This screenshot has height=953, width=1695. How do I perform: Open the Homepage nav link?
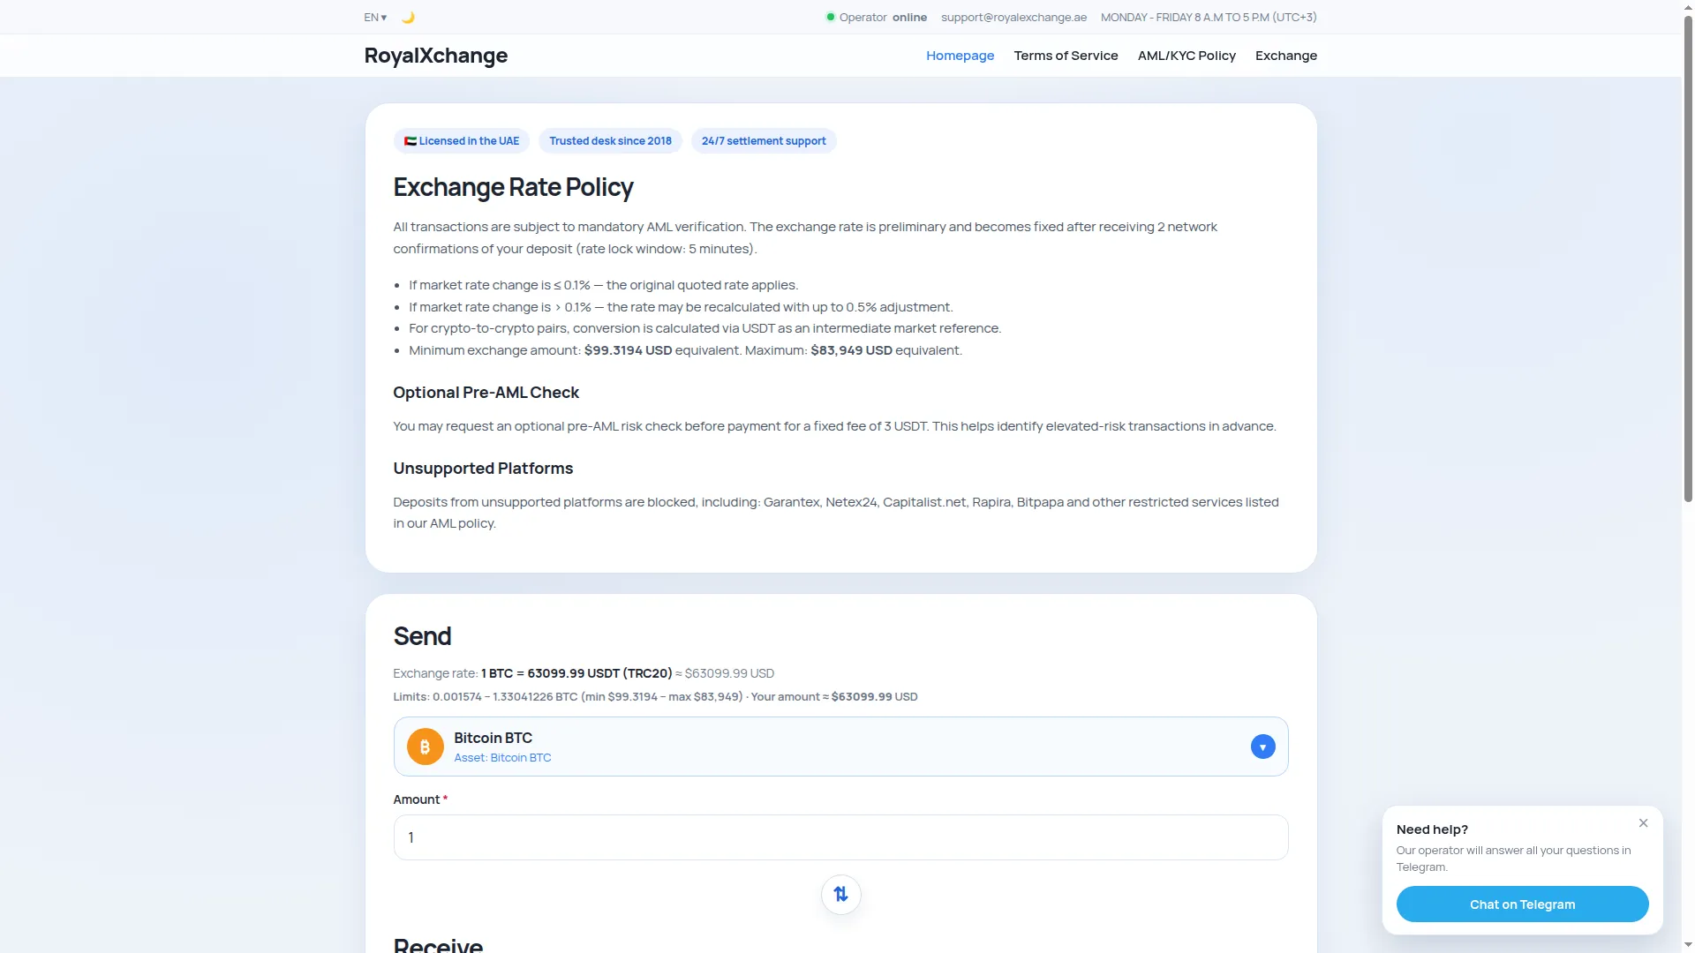coord(960,56)
